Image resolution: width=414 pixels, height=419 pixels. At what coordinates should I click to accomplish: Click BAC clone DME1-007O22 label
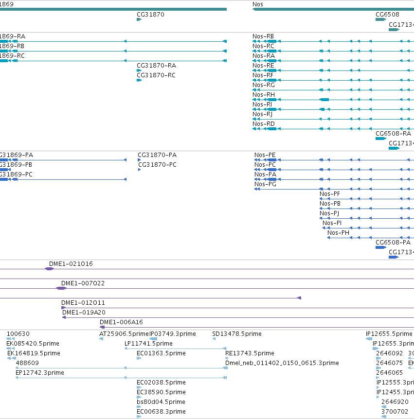click(83, 283)
